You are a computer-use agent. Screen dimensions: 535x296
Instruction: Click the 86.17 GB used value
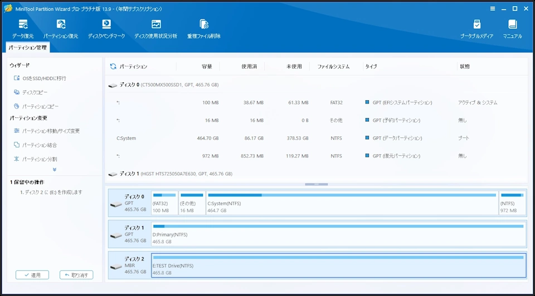tap(254, 139)
